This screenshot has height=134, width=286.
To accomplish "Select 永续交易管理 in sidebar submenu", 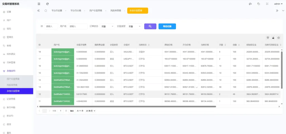I will tap(16, 91).
